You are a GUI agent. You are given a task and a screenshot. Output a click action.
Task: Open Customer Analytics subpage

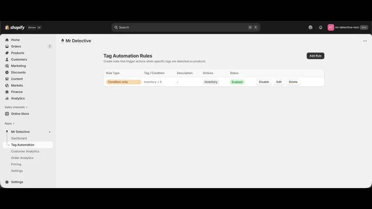pyautogui.click(x=25, y=151)
